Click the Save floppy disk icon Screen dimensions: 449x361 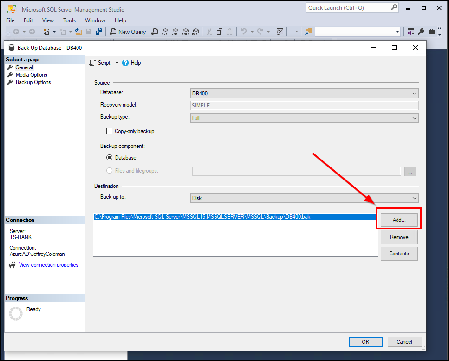click(89, 32)
